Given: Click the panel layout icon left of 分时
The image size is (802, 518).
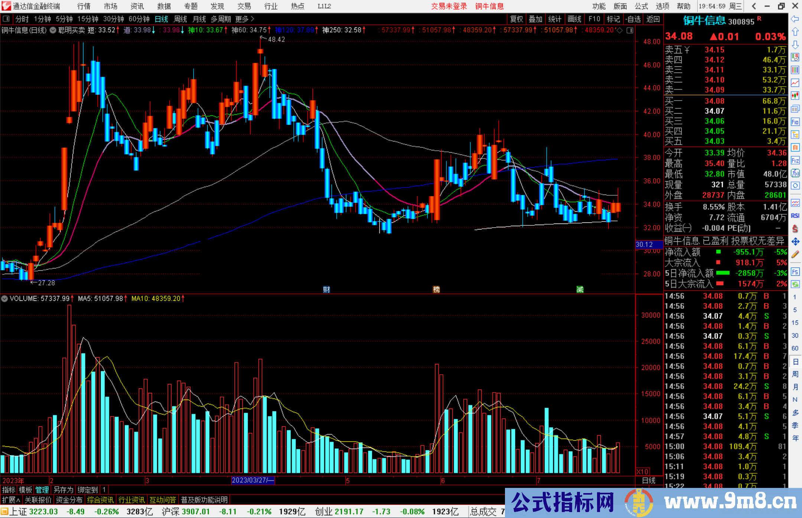Looking at the screenshot, I should pyautogui.click(x=6, y=19).
